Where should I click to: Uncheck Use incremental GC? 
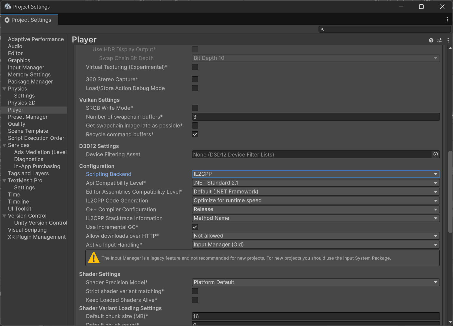(195, 227)
